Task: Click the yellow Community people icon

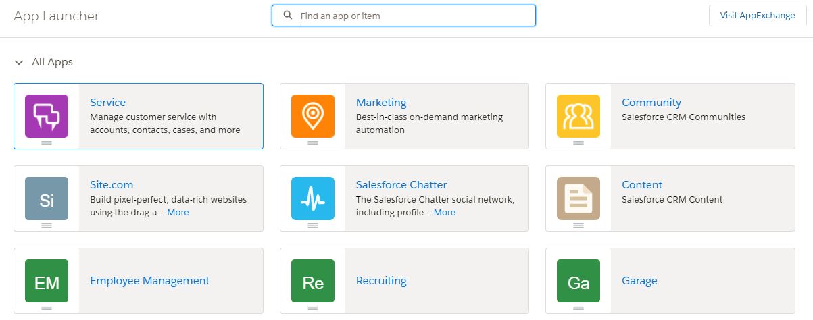Action: (578, 116)
